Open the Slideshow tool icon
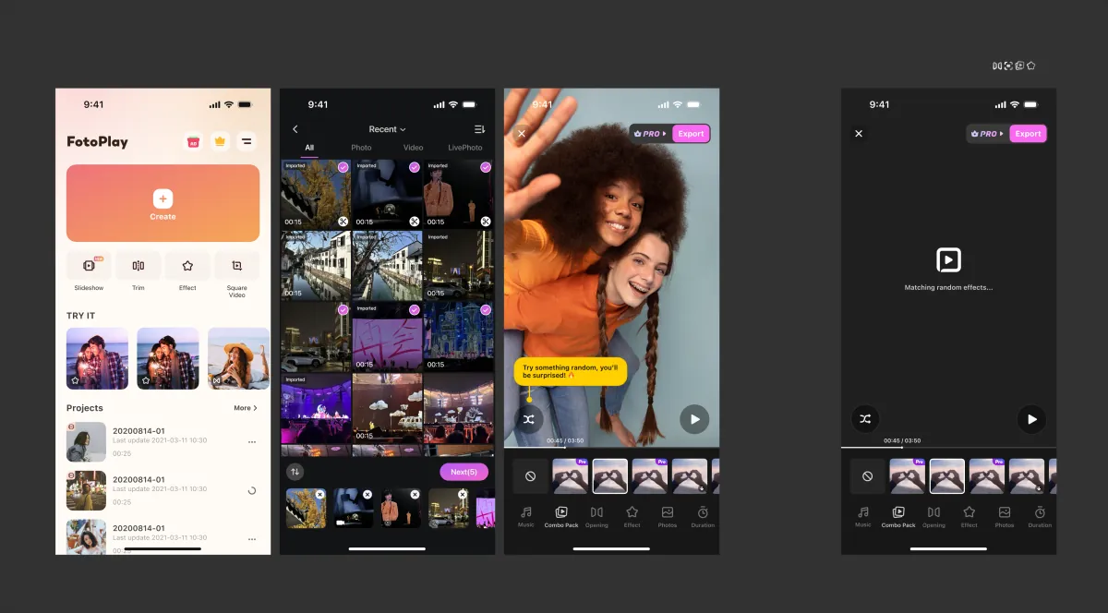Screen dimensions: 1108x613 89,266
